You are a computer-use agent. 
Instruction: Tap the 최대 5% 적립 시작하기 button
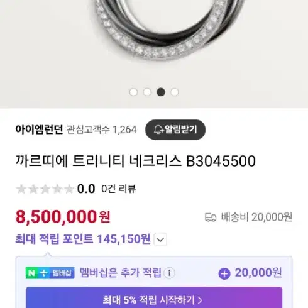tap(154, 297)
